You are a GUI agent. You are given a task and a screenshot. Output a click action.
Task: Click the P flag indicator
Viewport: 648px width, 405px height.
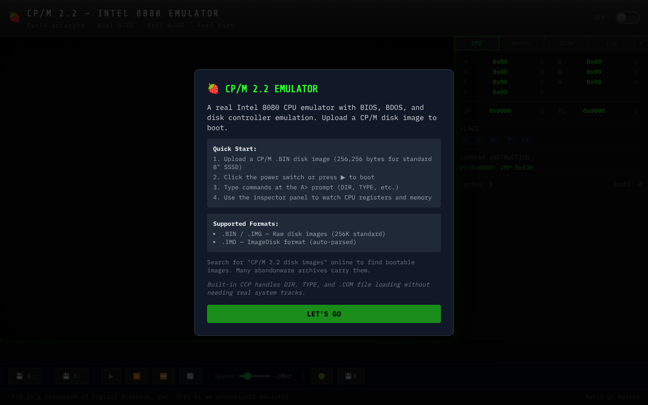pyautogui.click(x=510, y=140)
